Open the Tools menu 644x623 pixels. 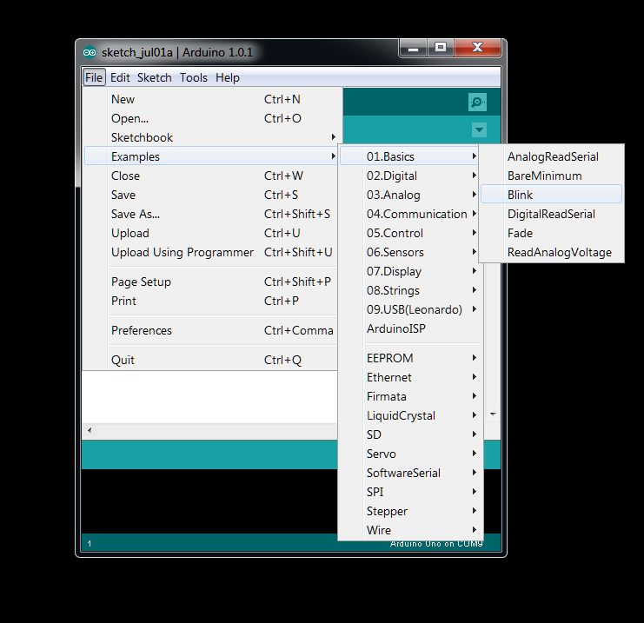tap(194, 77)
